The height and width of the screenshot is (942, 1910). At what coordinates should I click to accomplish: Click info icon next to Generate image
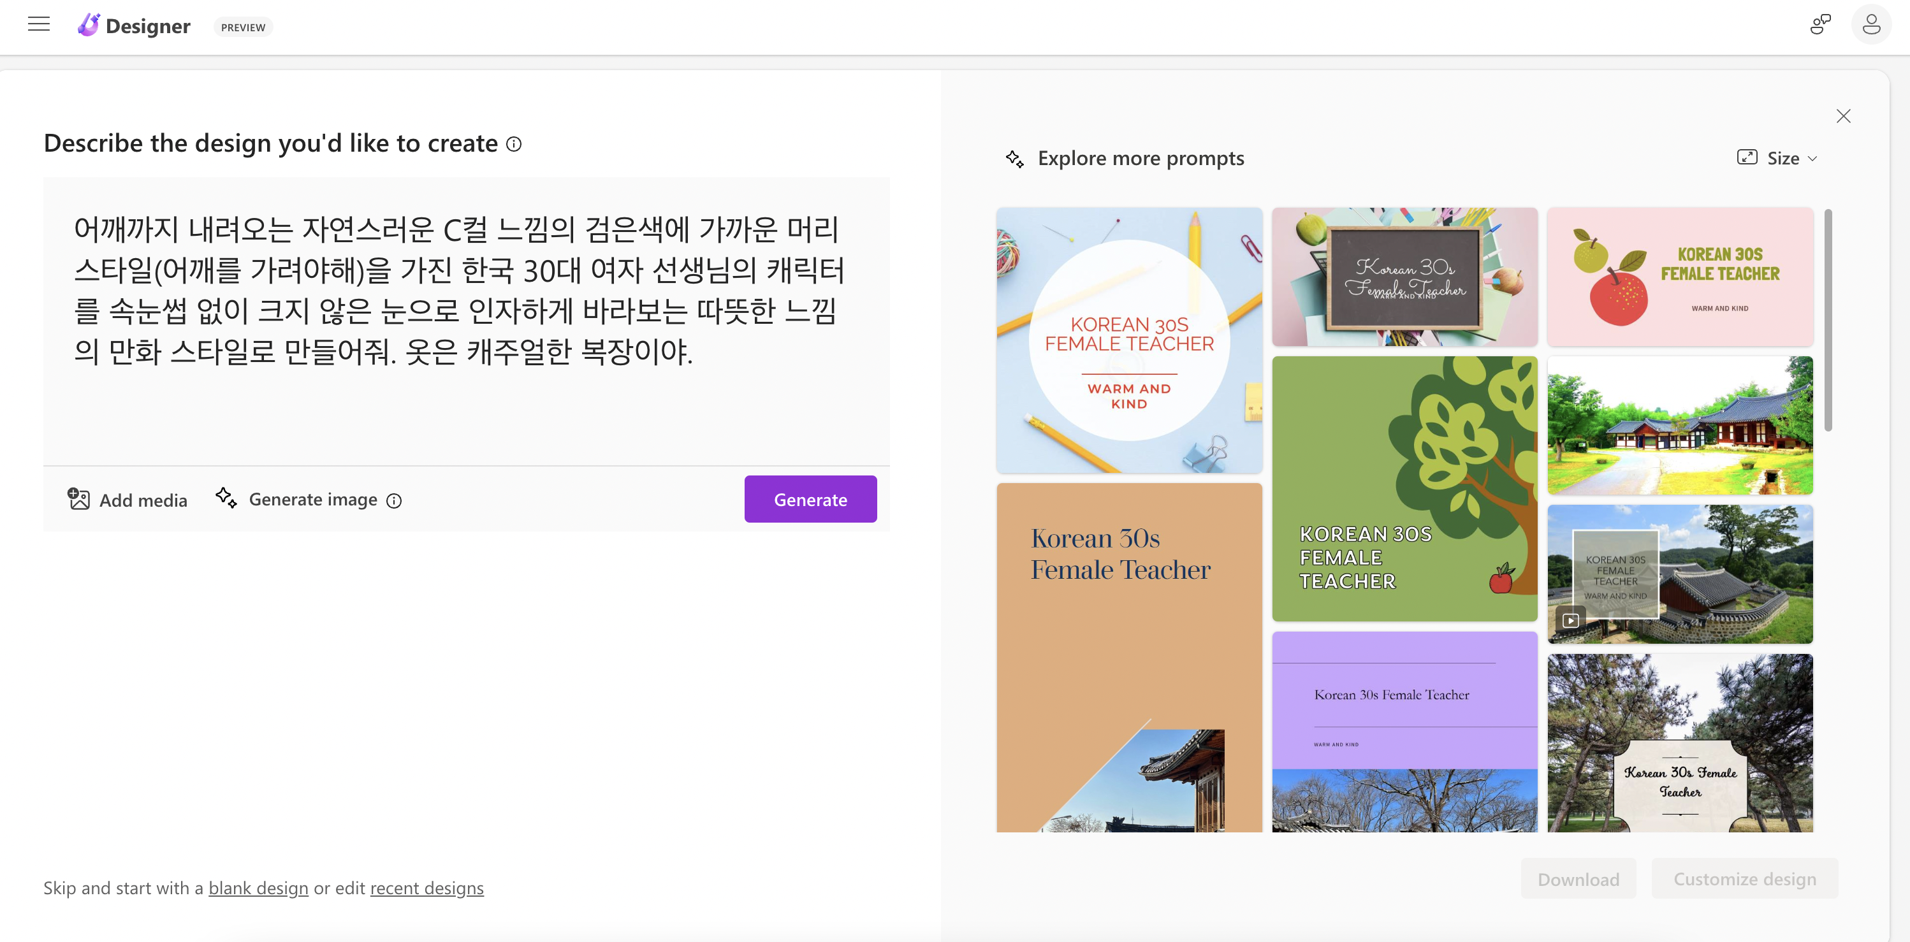[x=395, y=501]
